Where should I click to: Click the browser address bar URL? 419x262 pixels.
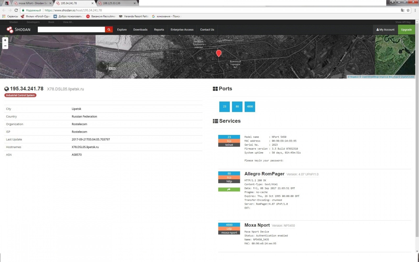73,10
